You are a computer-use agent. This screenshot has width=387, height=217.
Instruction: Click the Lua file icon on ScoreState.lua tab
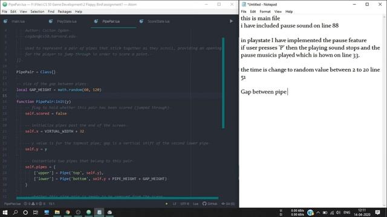point(141,22)
